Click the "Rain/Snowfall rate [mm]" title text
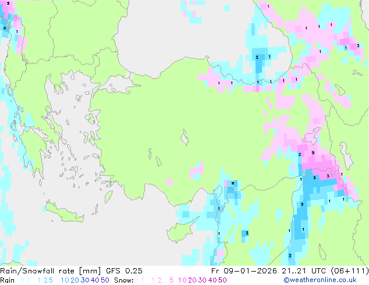369x285 pixels. [x=51, y=271]
